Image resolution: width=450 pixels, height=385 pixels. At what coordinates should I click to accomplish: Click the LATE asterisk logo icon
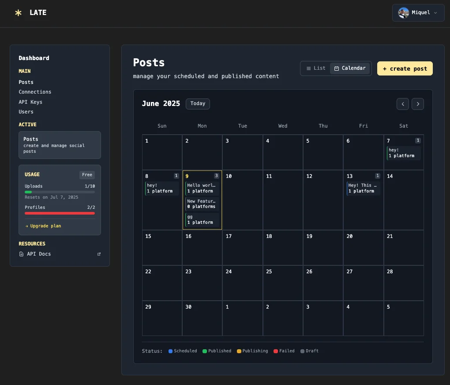(x=18, y=12)
